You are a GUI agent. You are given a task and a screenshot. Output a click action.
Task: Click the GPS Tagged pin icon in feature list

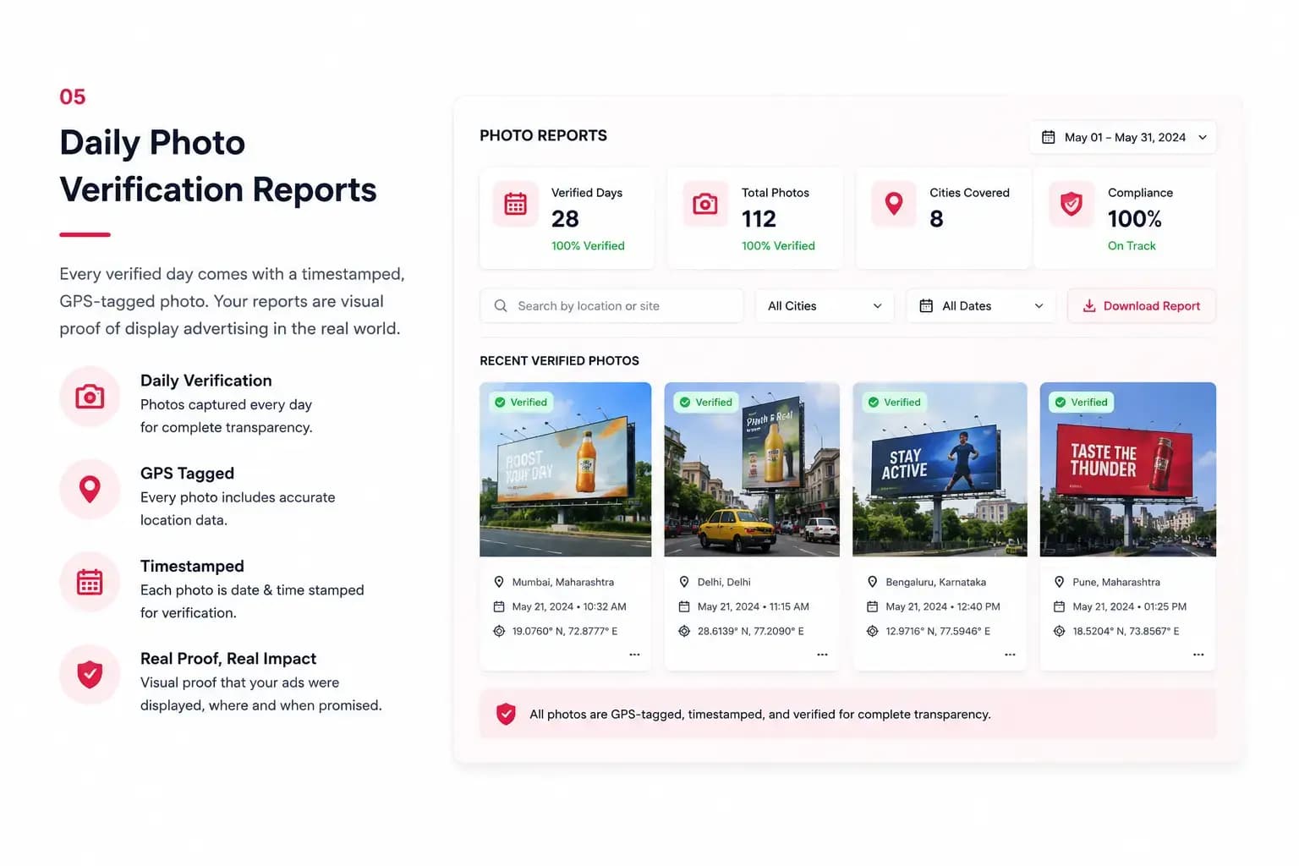point(90,489)
